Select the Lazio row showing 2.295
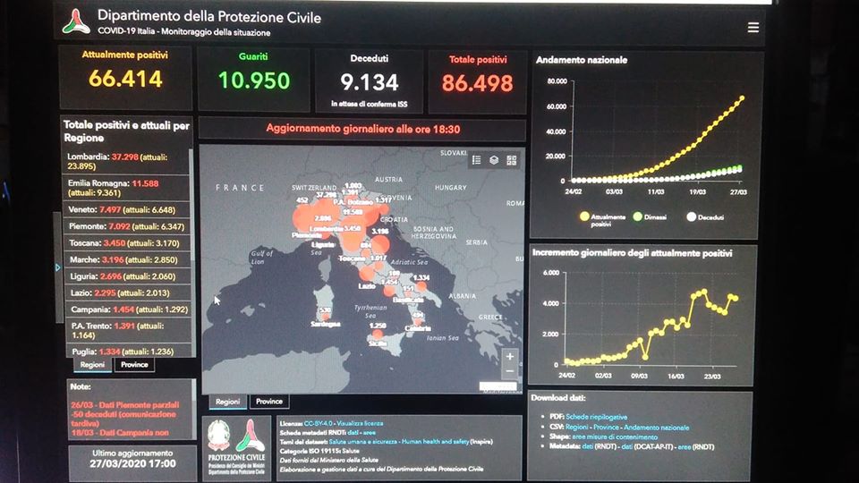This screenshot has height=483, width=859. [127, 293]
